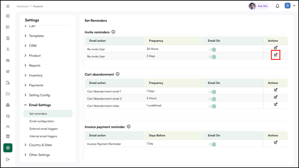Image resolution: width=299 pixels, height=168 pixels.
Task: Click the '1 undefined' frequency cell
Action: click(154, 105)
